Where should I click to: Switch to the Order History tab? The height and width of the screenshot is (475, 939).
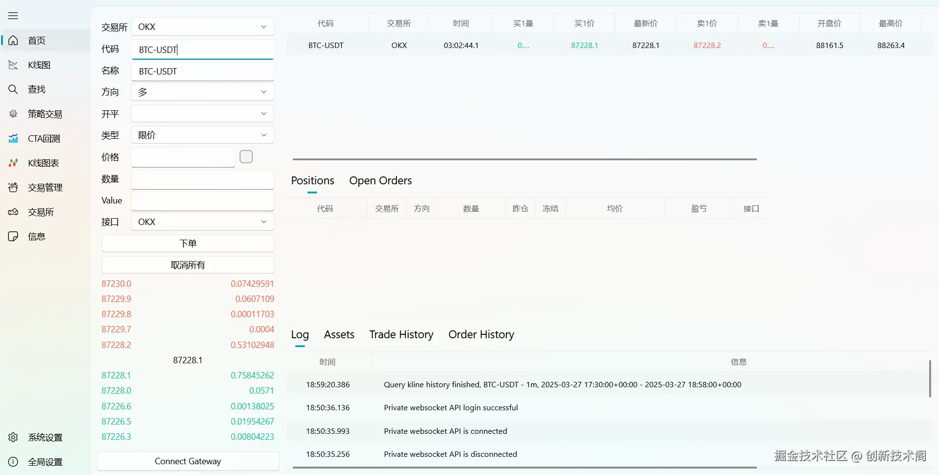point(481,335)
